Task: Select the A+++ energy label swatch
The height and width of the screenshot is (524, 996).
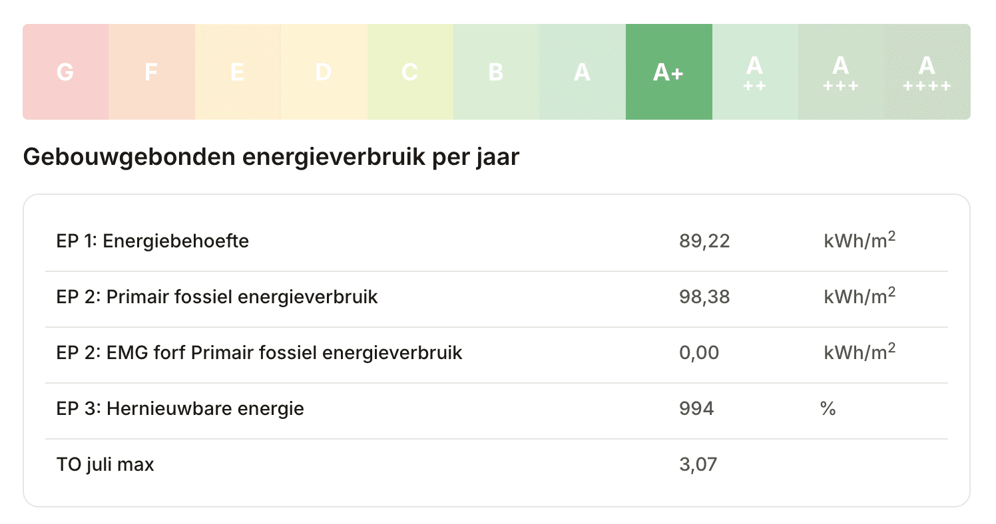Action: click(x=842, y=72)
